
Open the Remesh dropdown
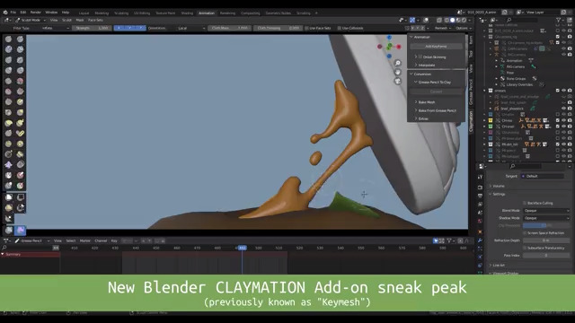[x=443, y=28]
